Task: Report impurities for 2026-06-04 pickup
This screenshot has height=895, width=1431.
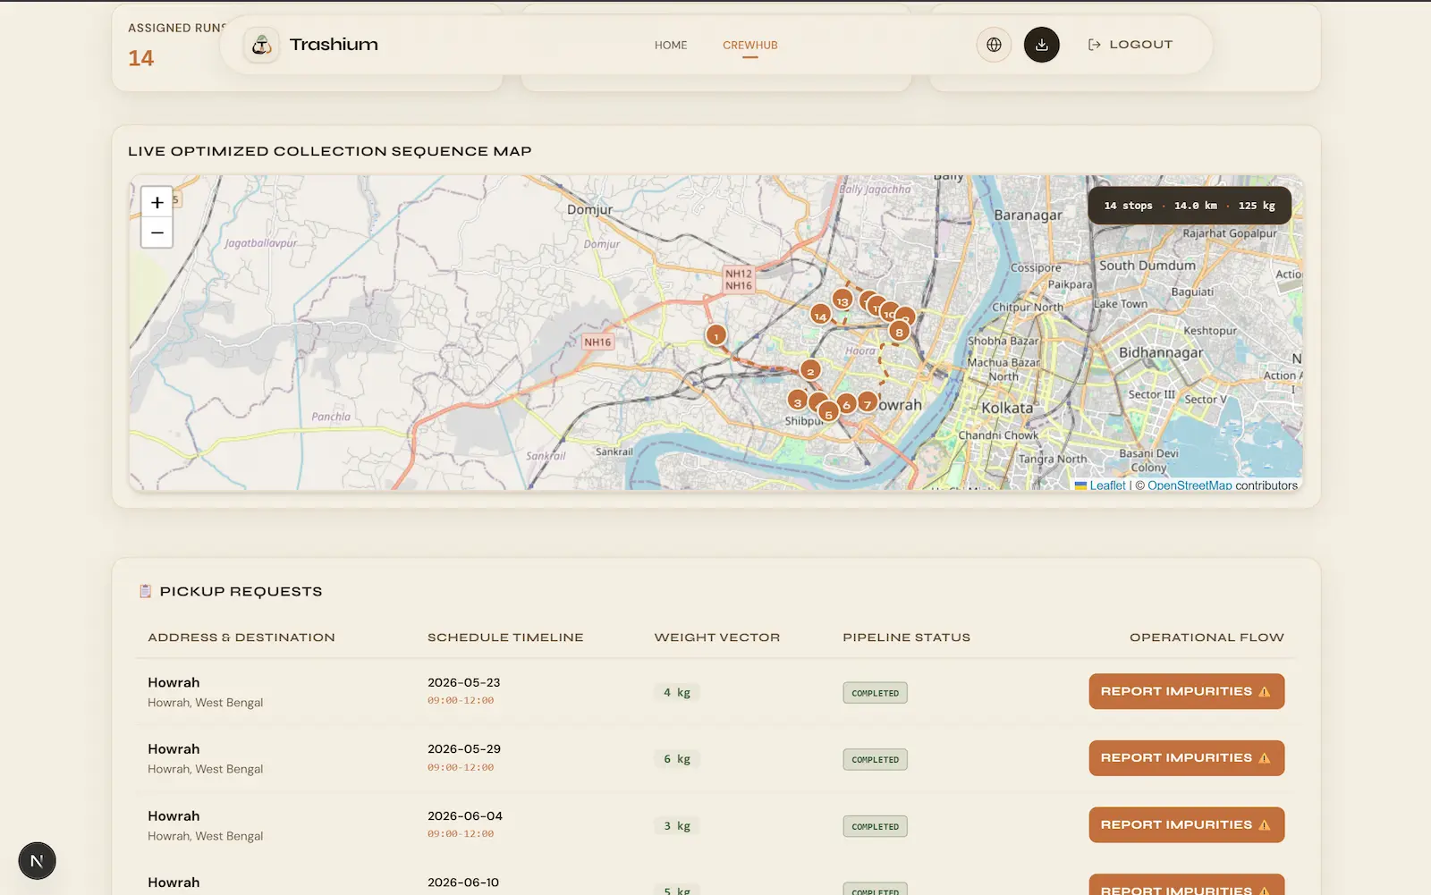Action: [1187, 825]
